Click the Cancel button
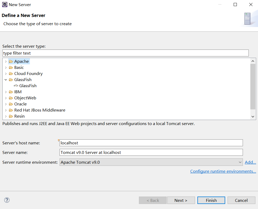Viewport: 258px width, 209px height. coord(241,200)
